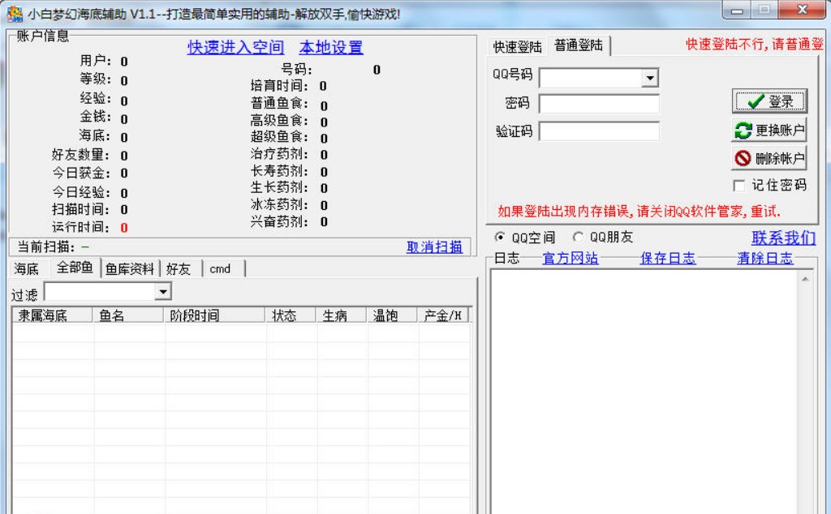Open the 鱼库资料 tab
Image resolution: width=831 pixels, height=514 pixels.
coord(130,269)
